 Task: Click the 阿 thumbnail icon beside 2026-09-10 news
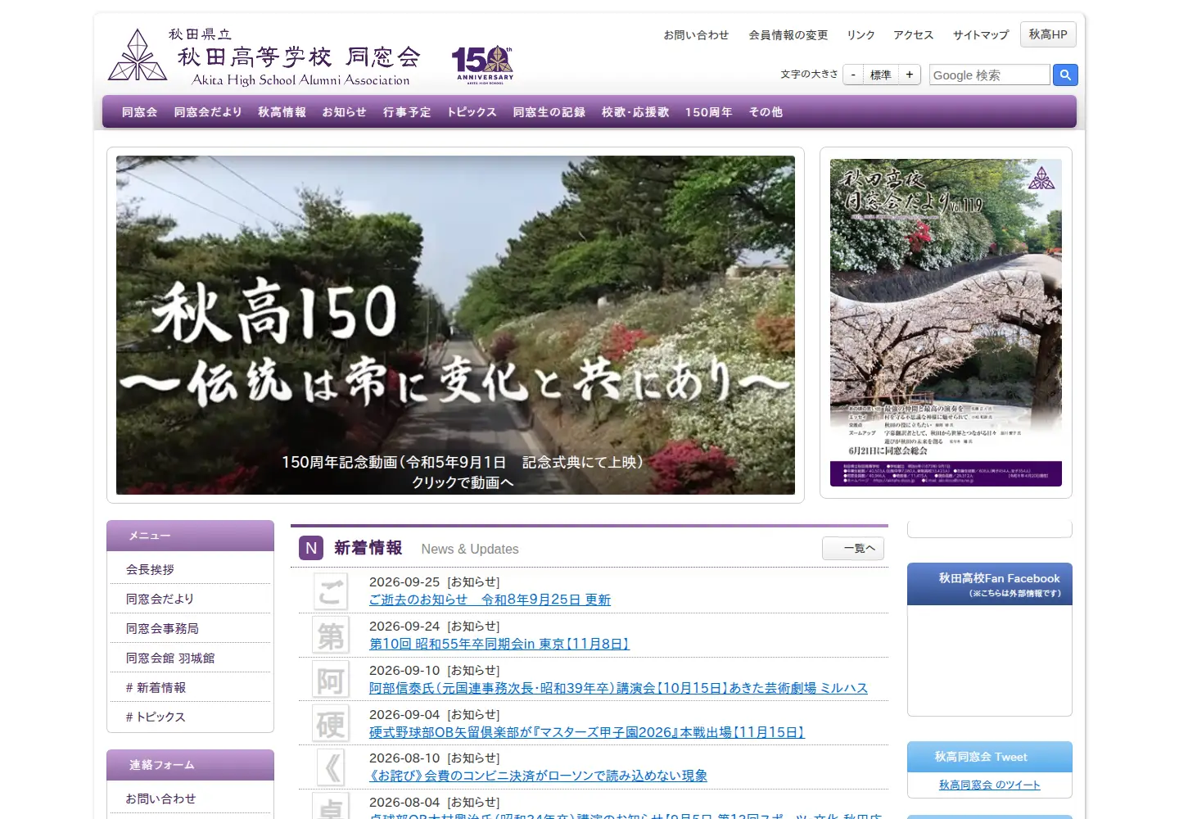(x=331, y=680)
